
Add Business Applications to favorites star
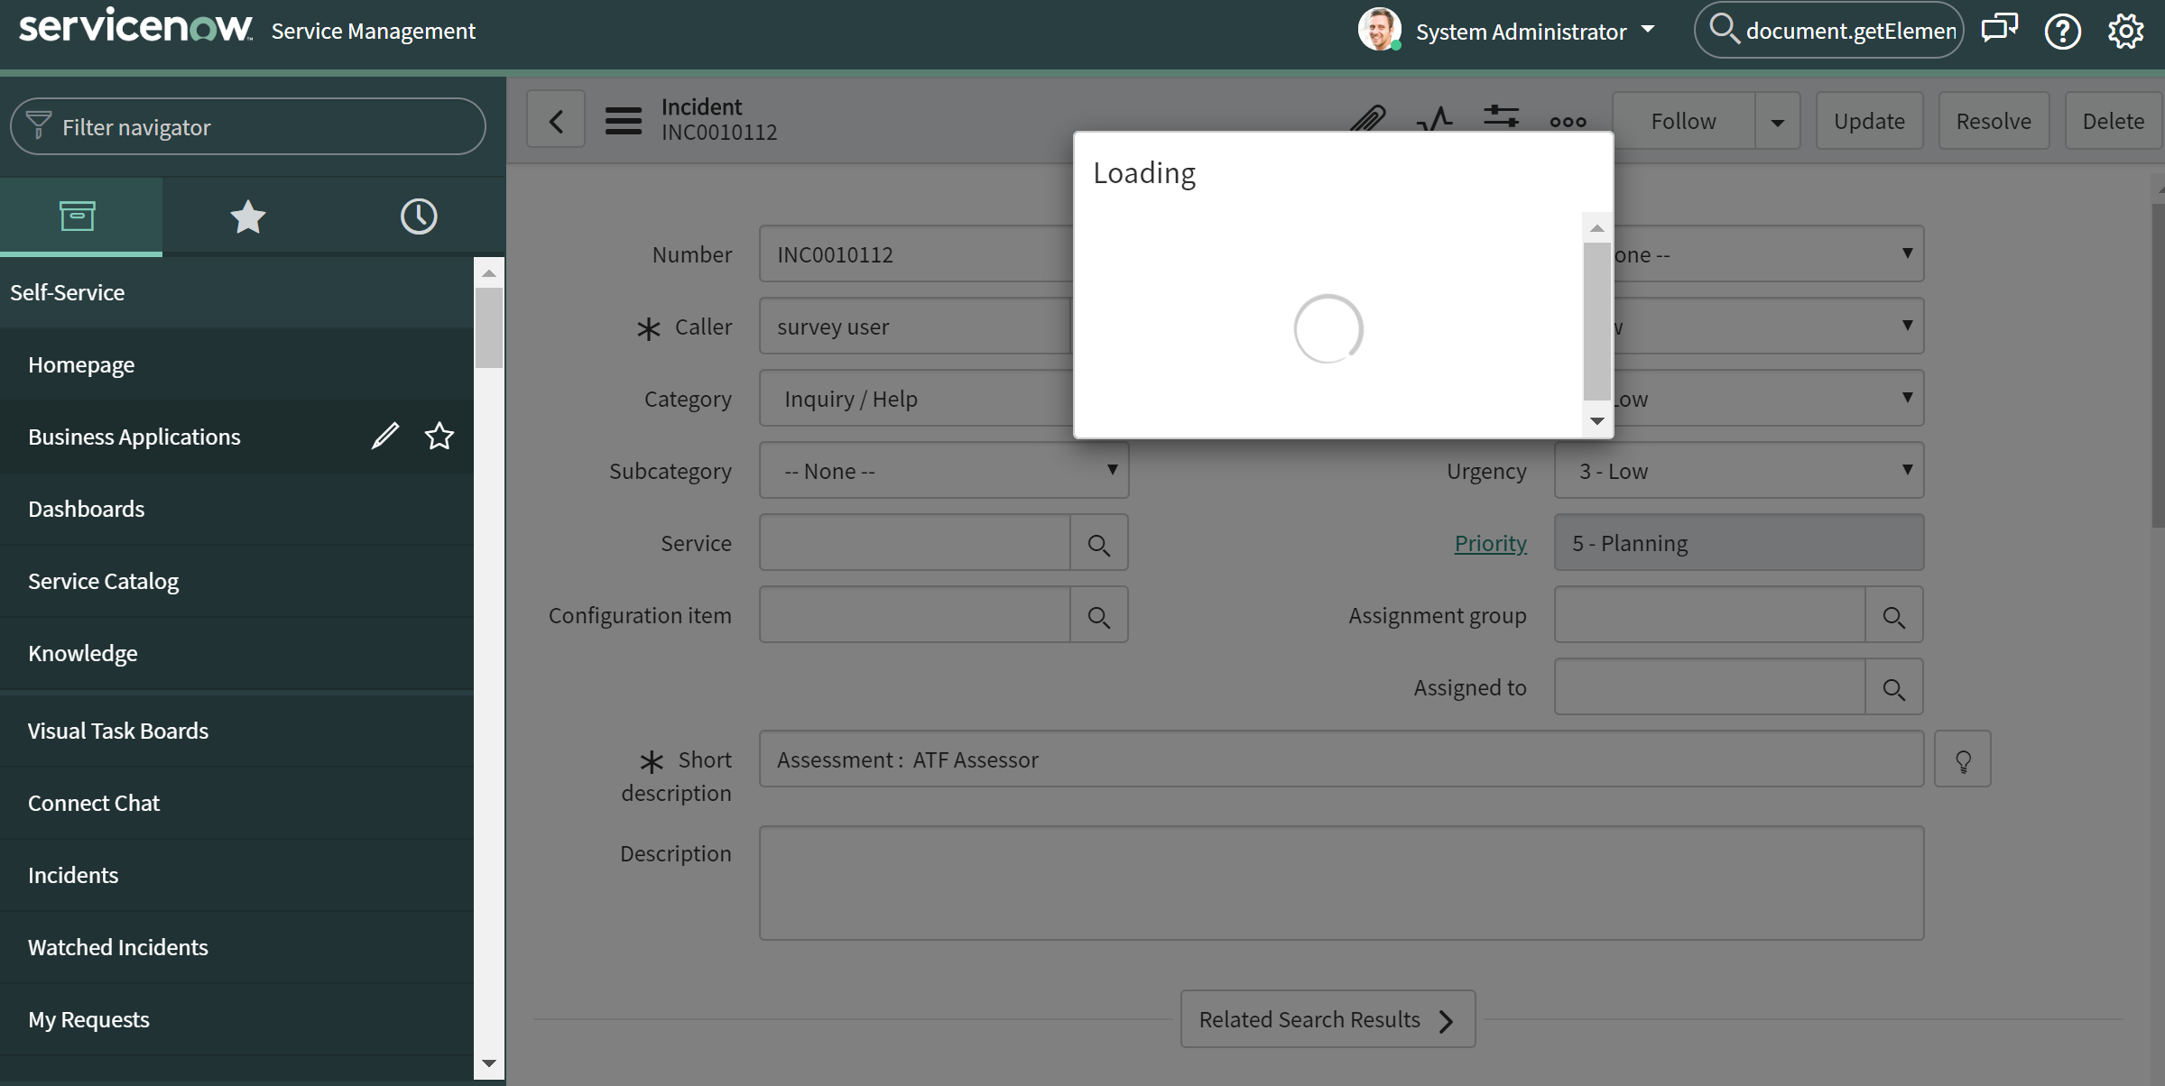tap(439, 437)
